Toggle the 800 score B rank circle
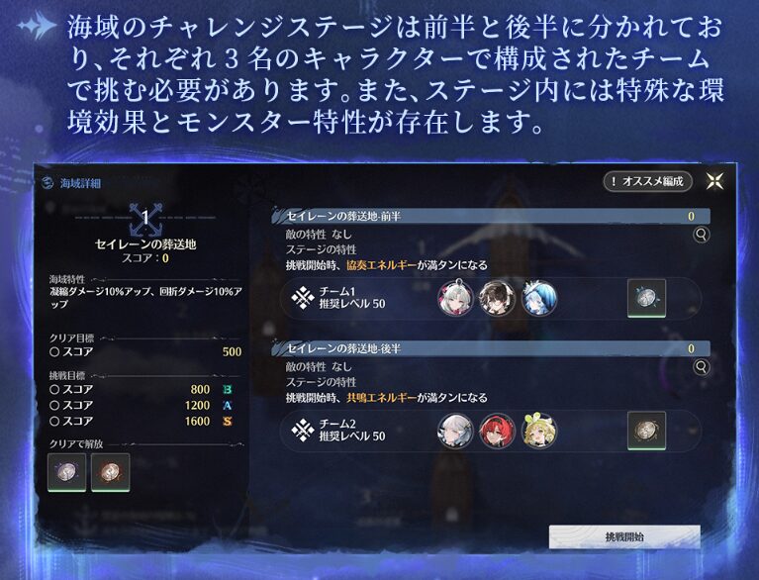This screenshot has width=759, height=580. 54,389
